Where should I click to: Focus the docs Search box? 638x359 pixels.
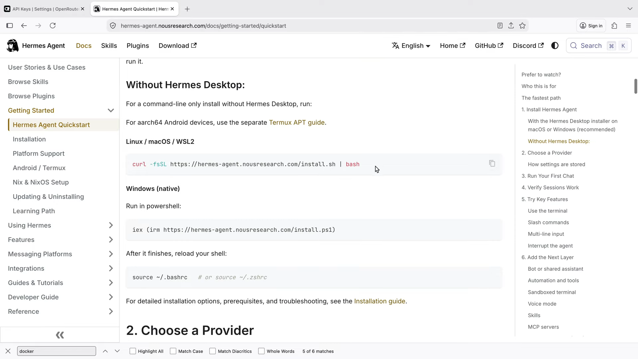pyautogui.click(x=598, y=46)
